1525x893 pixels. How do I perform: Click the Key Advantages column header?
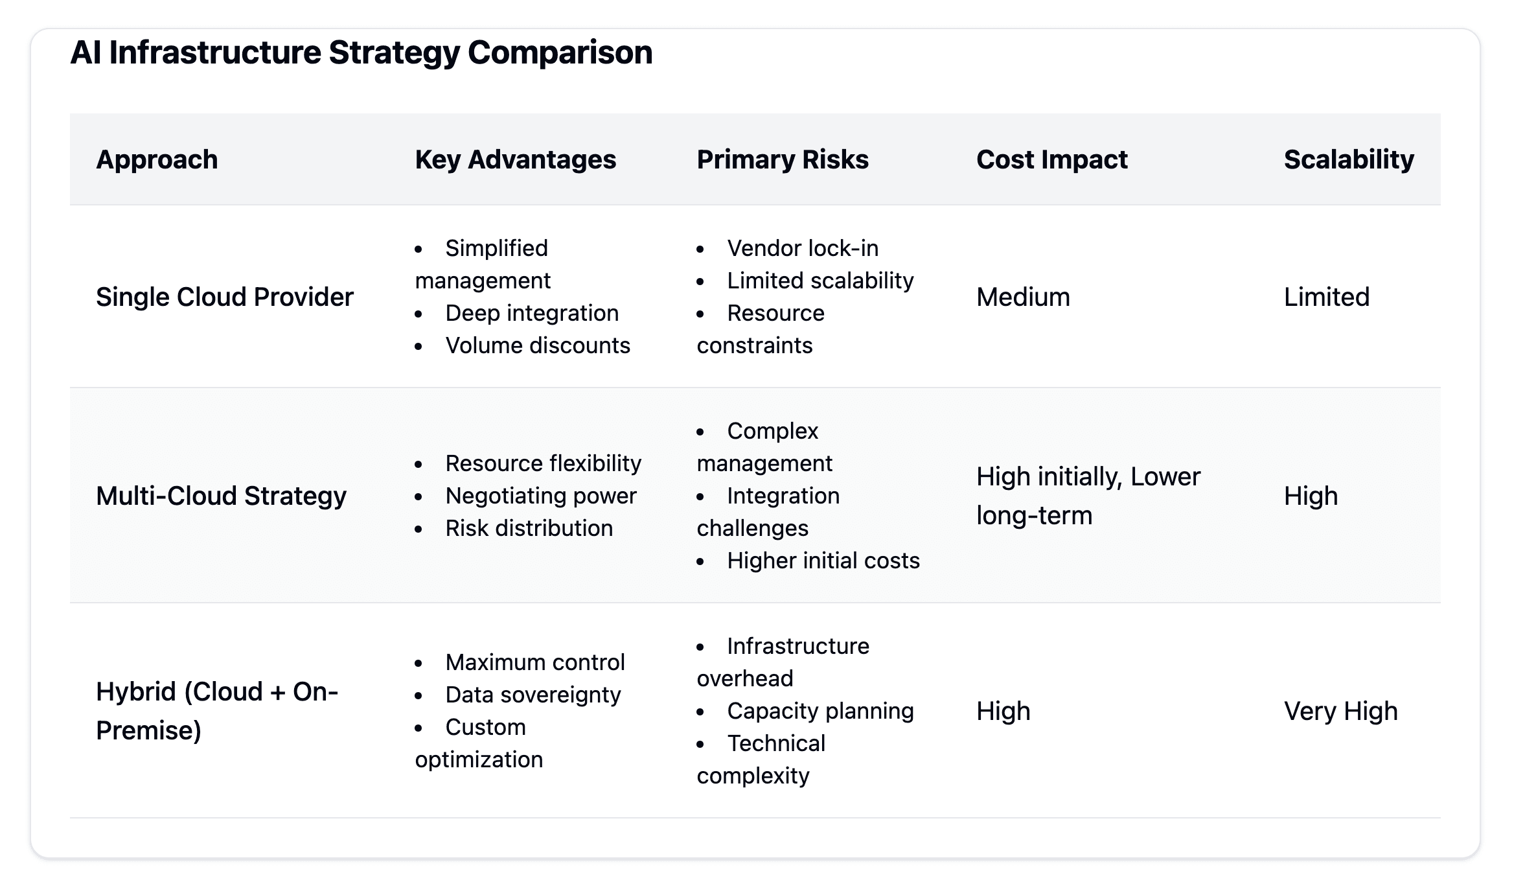click(516, 159)
